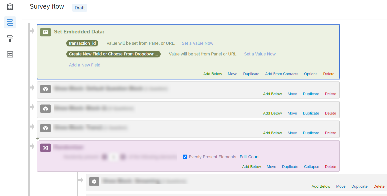Click the purple Randomizer shuffle icon

coord(45,147)
